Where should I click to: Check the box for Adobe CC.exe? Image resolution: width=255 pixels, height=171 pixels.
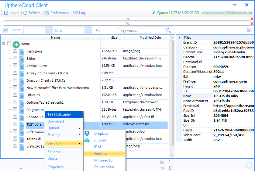[x=15, y=66]
